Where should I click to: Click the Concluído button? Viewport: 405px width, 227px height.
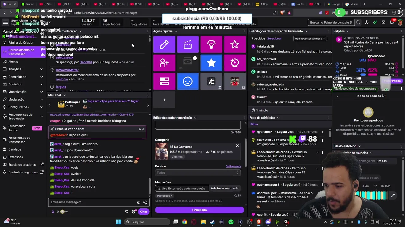(x=199, y=210)
